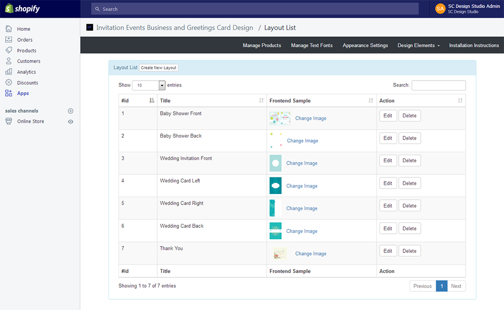Click Create New Layout button

tap(158, 68)
